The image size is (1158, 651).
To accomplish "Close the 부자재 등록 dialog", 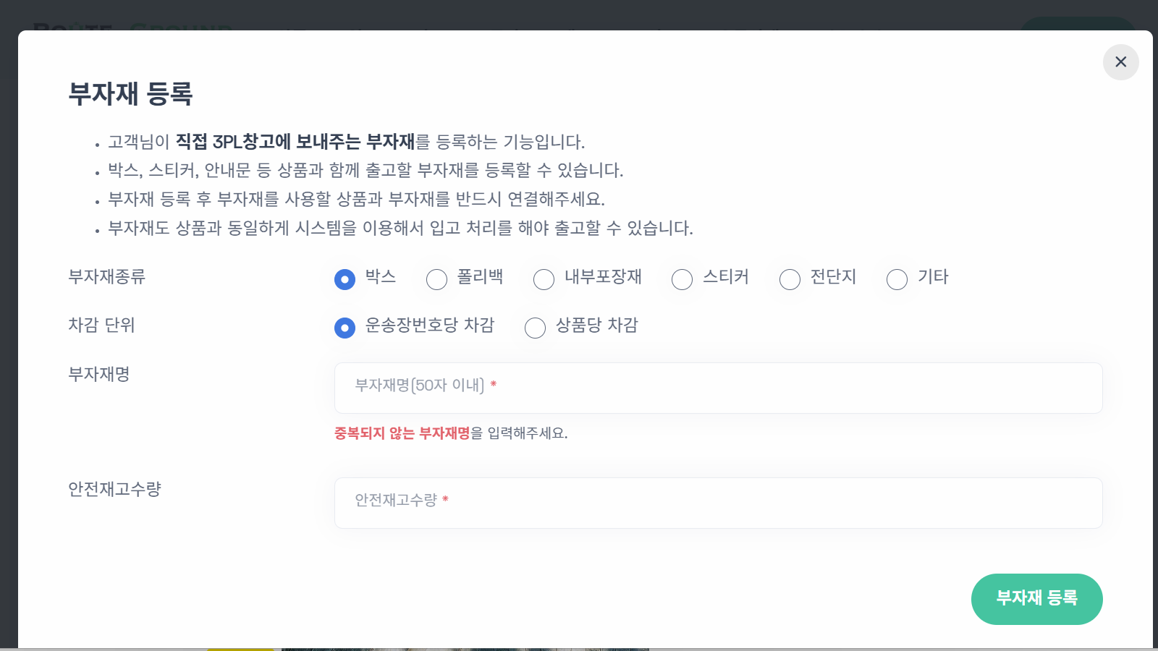I will coord(1120,62).
